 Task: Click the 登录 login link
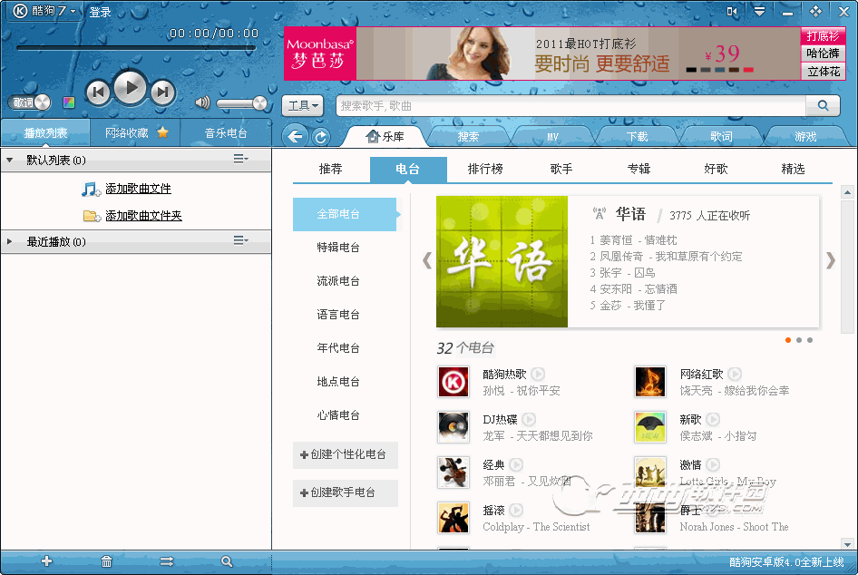[x=100, y=12]
